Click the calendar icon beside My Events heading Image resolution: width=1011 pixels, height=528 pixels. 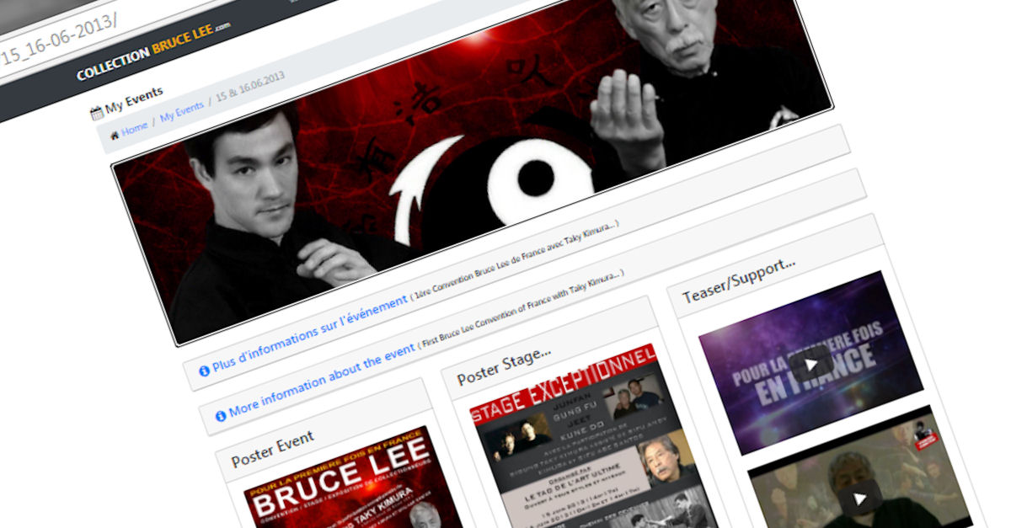(x=96, y=111)
